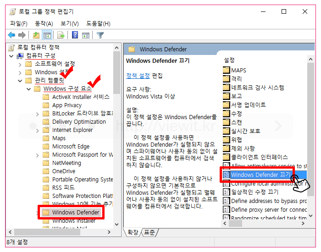Click the settings list horizontal scroll right arrow
The height and width of the screenshot is (252, 321).
click(x=303, y=224)
